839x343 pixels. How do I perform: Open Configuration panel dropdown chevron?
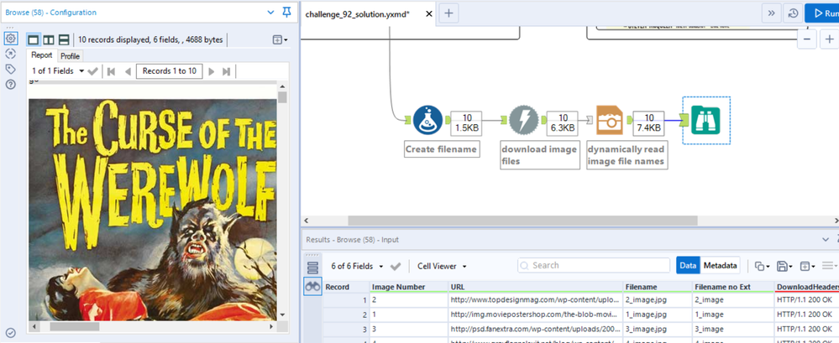pos(270,13)
